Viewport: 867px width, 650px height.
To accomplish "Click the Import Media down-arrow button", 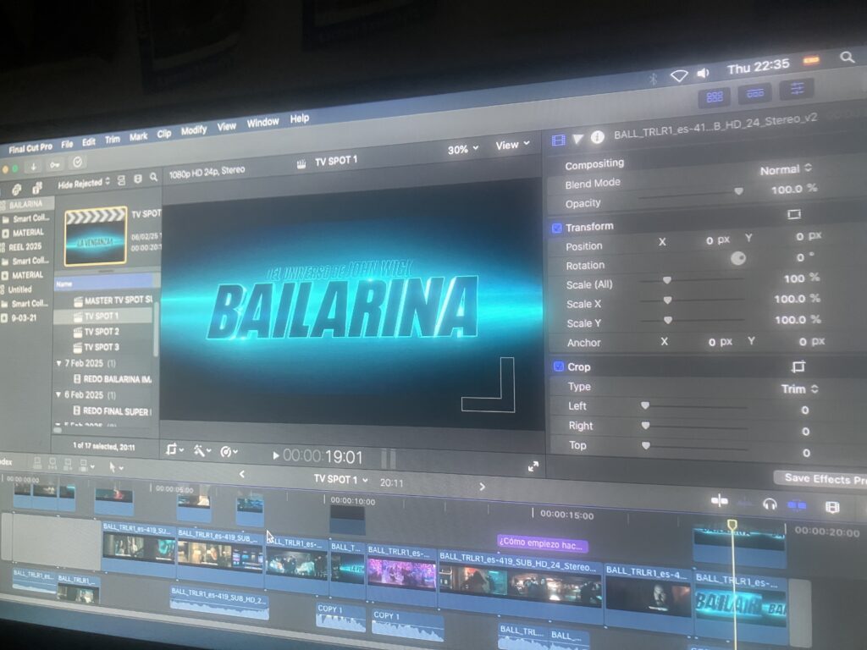I will click(34, 167).
